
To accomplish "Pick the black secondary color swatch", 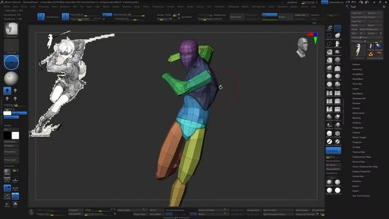I will click(x=7, y=135).
